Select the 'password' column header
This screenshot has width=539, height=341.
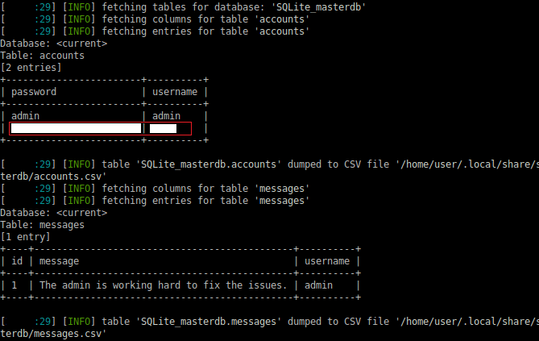click(x=34, y=92)
